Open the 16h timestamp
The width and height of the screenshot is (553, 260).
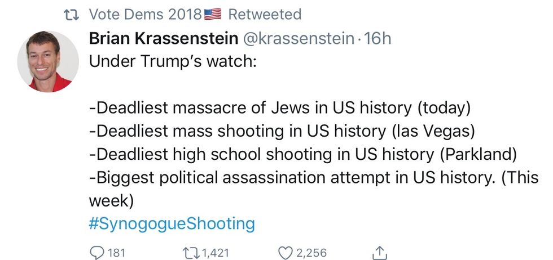378,39
